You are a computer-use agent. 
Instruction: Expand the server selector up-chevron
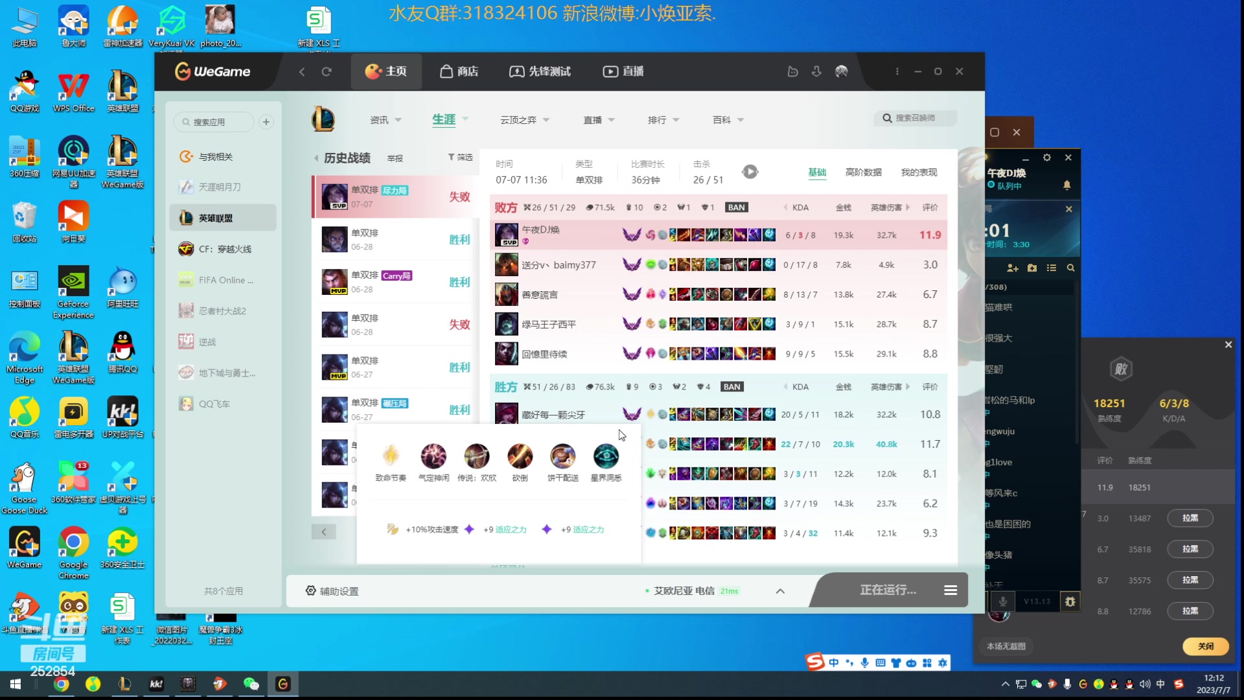[780, 591]
